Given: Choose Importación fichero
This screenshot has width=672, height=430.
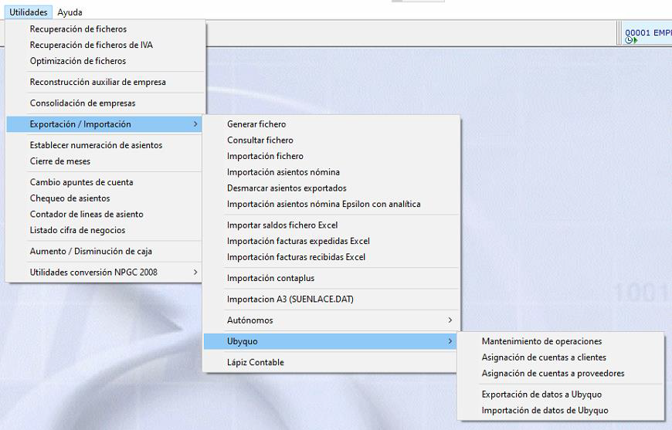Looking at the screenshot, I should pos(331,156).
